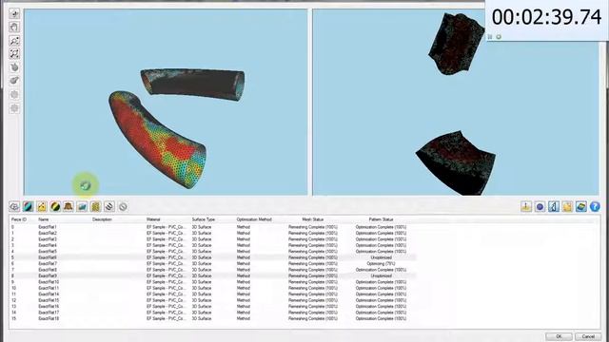
Task: Select the ExactFlat18 row
Action: click(213, 318)
